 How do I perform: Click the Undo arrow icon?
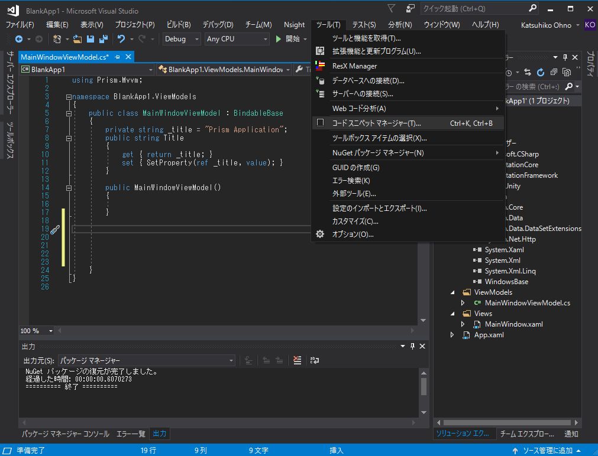[x=121, y=39]
